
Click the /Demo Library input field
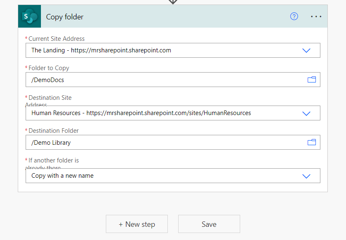[x=173, y=142]
